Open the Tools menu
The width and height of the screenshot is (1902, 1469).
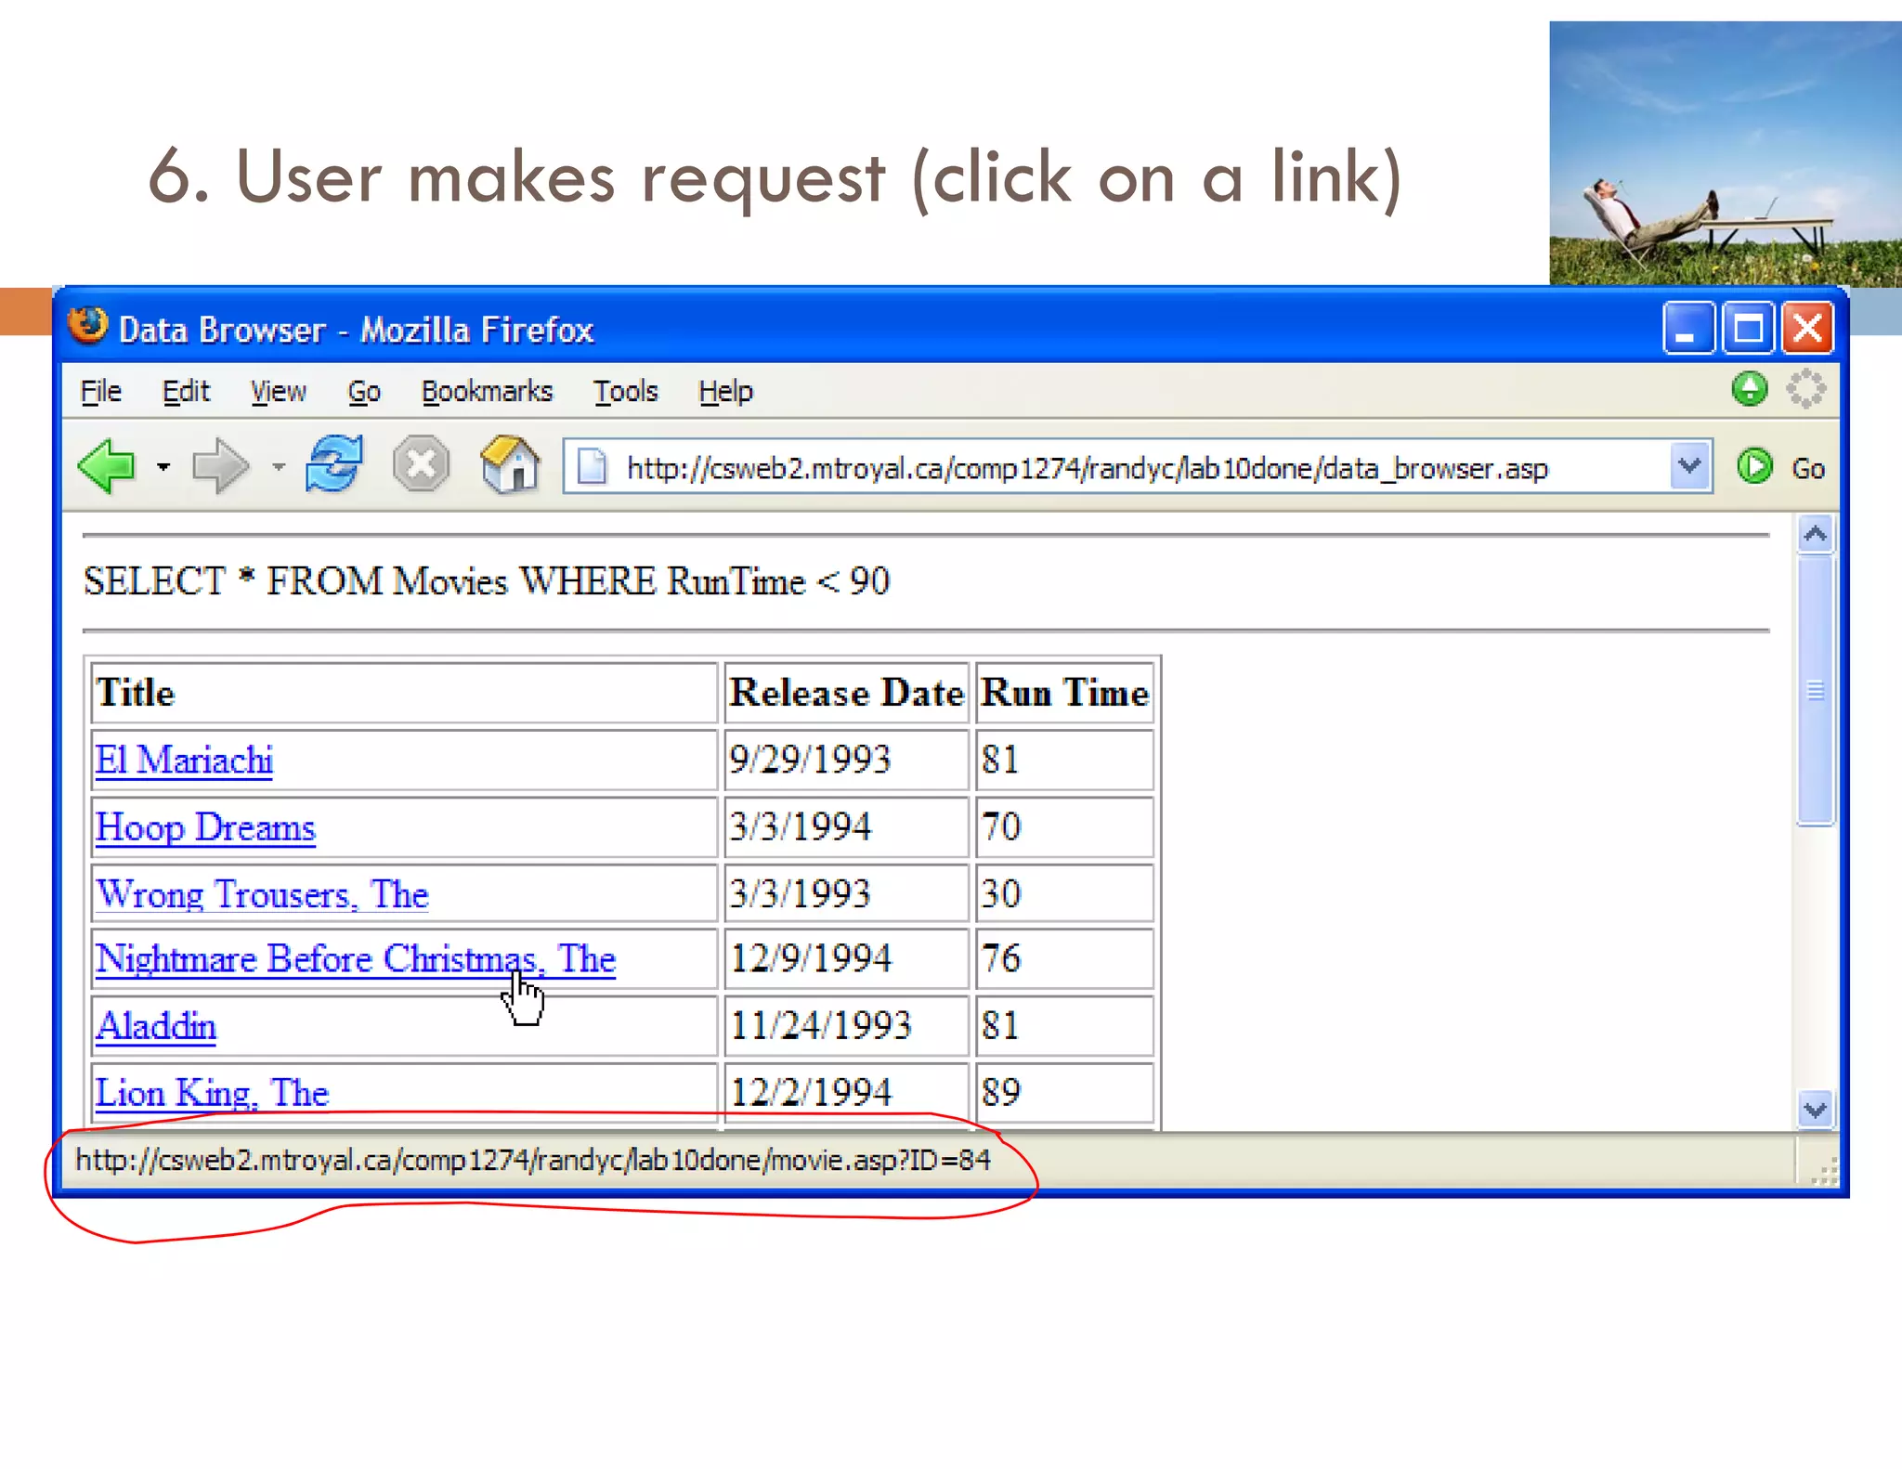pyautogui.click(x=625, y=391)
